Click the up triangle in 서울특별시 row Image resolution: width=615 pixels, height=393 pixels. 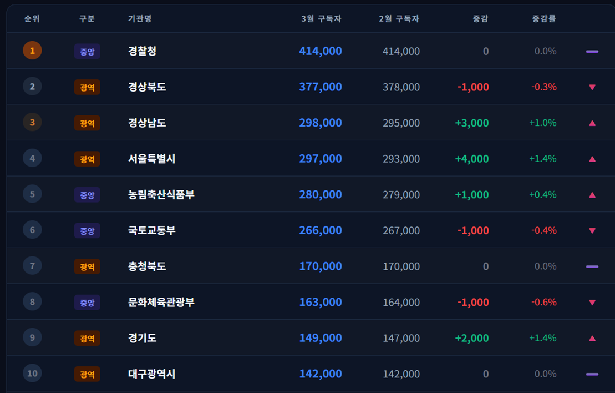click(592, 159)
